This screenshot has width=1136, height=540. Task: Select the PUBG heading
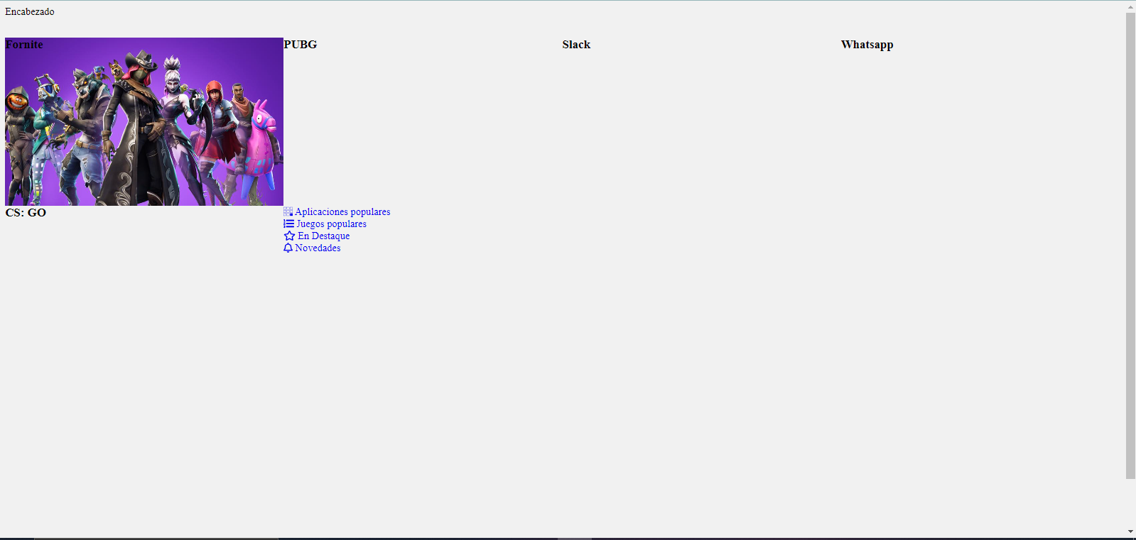pyautogui.click(x=301, y=44)
